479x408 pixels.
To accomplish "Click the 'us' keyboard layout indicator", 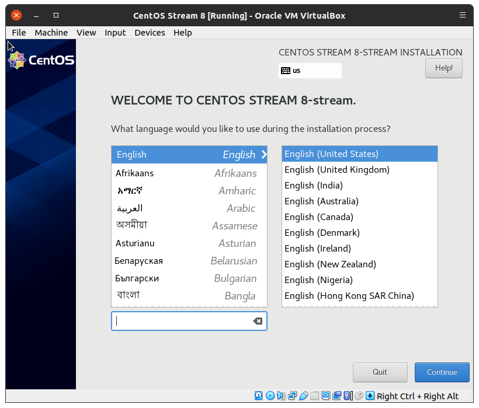I will coord(310,71).
